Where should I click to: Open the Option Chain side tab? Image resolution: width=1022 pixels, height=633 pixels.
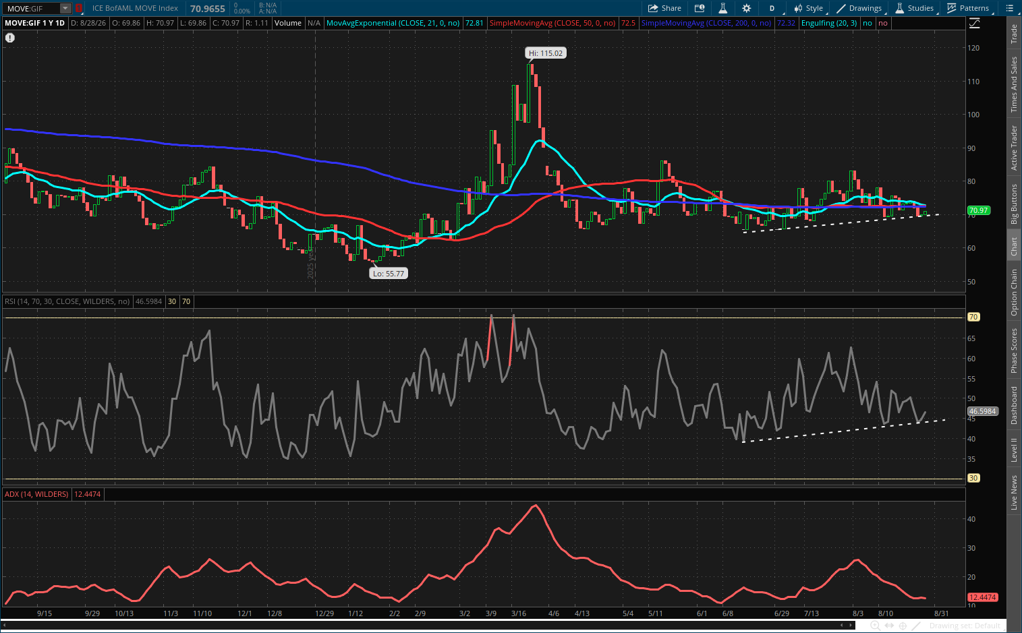(x=1013, y=293)
